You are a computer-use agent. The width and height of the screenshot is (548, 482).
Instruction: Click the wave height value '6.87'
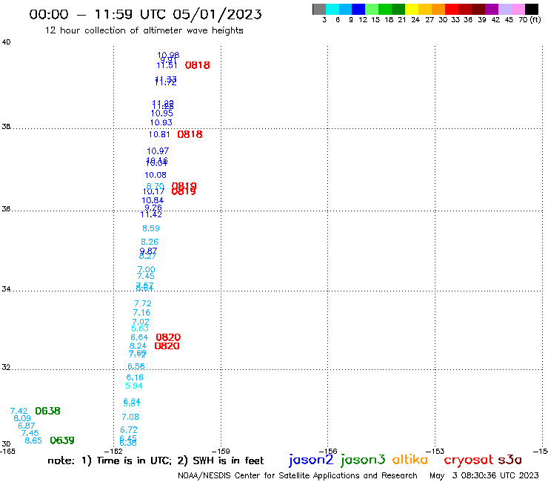(27, 426)
